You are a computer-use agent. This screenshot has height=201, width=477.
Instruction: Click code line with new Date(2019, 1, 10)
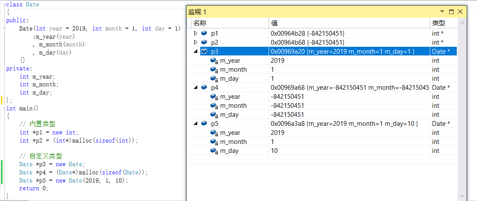tap(74, 181)
